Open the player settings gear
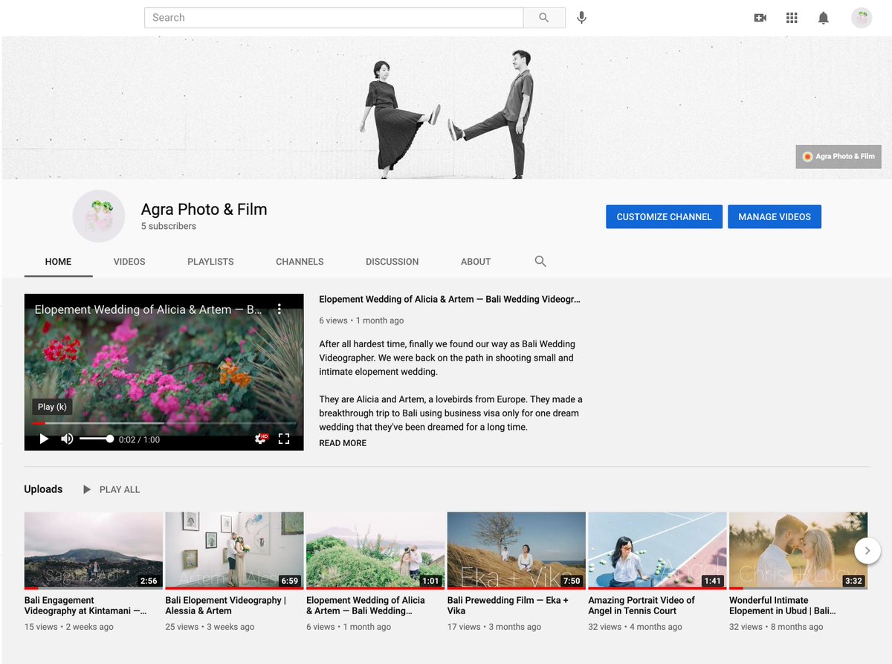Screen dimensions: 892x664 [260, 439]
